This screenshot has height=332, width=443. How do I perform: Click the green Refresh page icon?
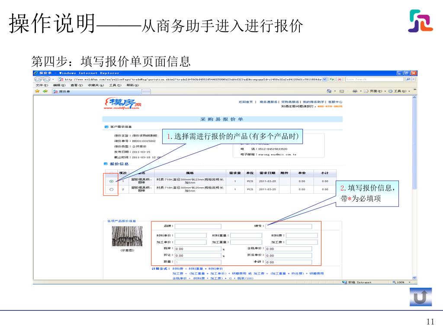point(332,80)
